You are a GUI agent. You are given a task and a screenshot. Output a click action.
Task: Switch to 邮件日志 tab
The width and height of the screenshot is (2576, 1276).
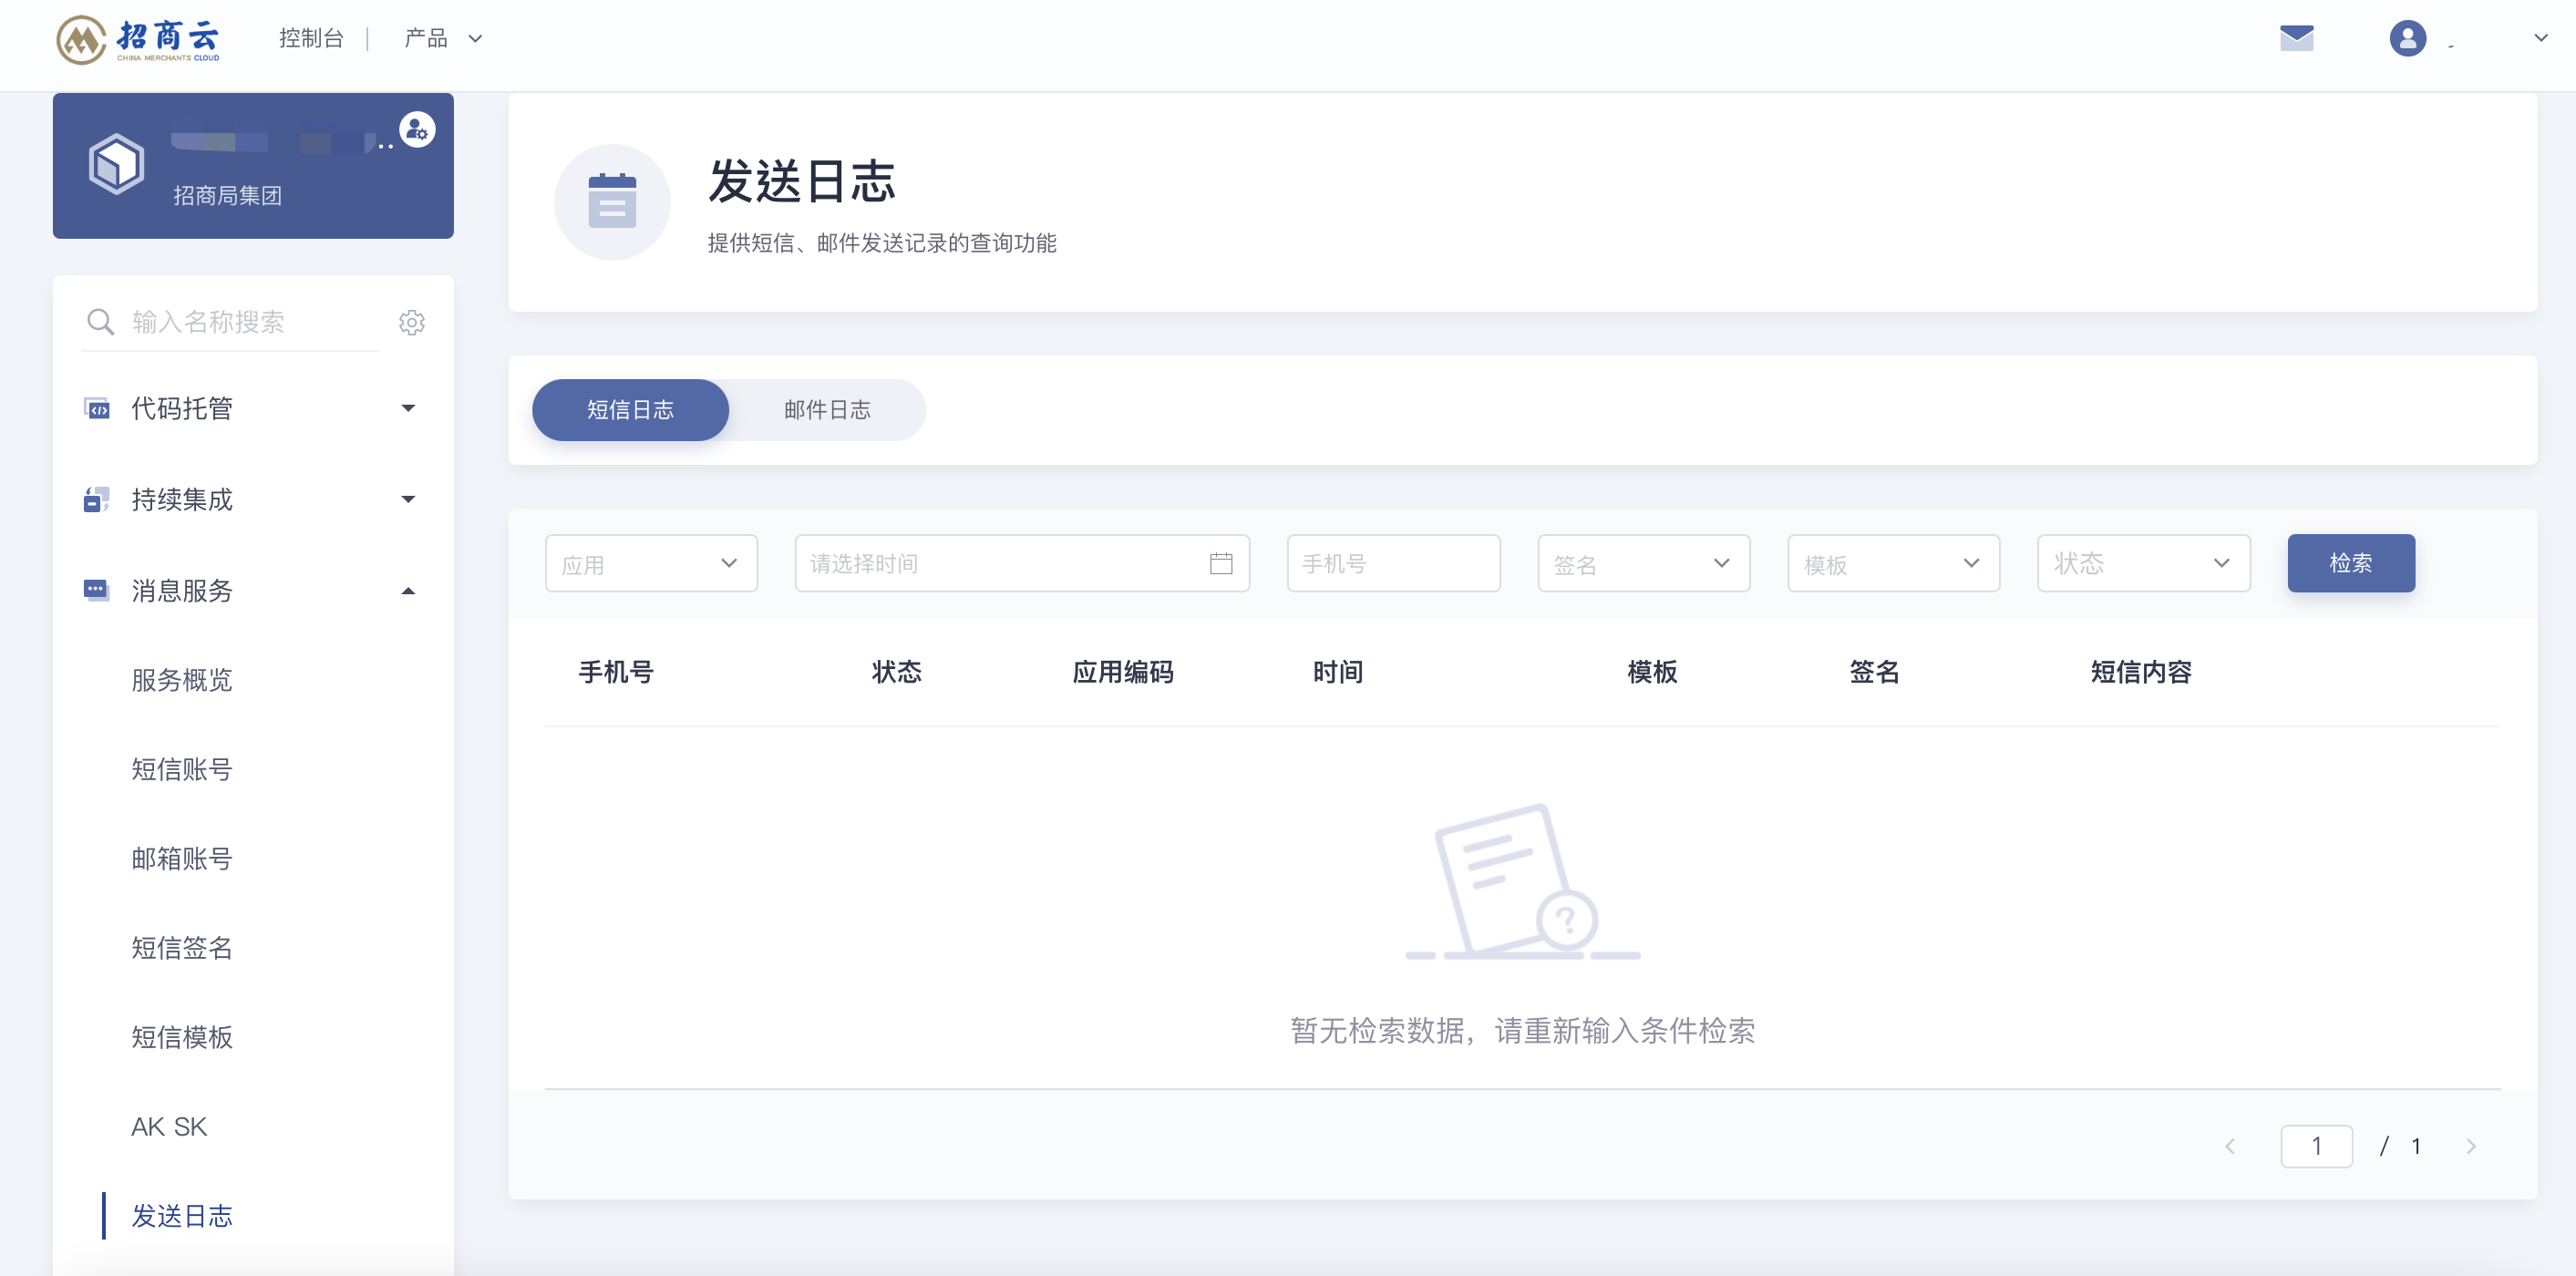coord(827,410)
